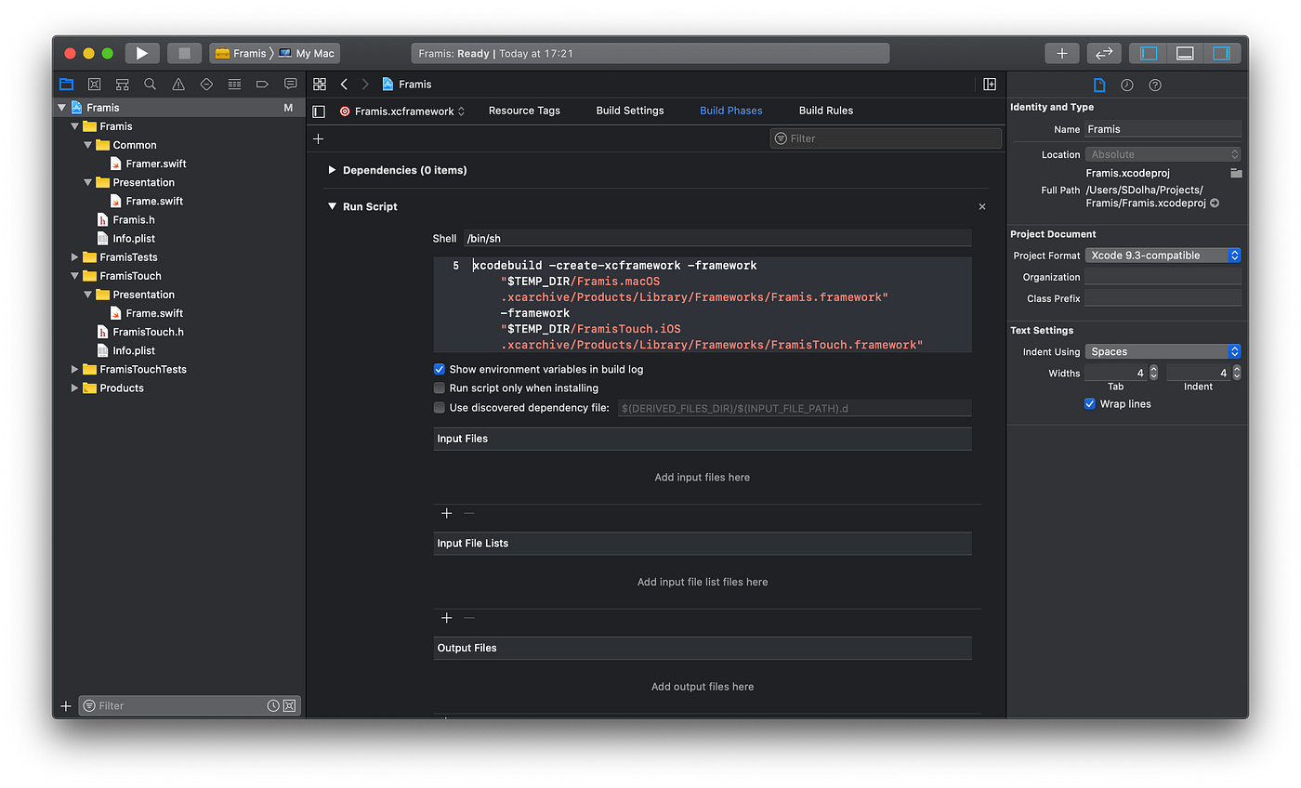1301x788 pixels.
Task: Select the Issue navigator warning triangle icon
Action: pyautogui.click(x=177, y=84)
